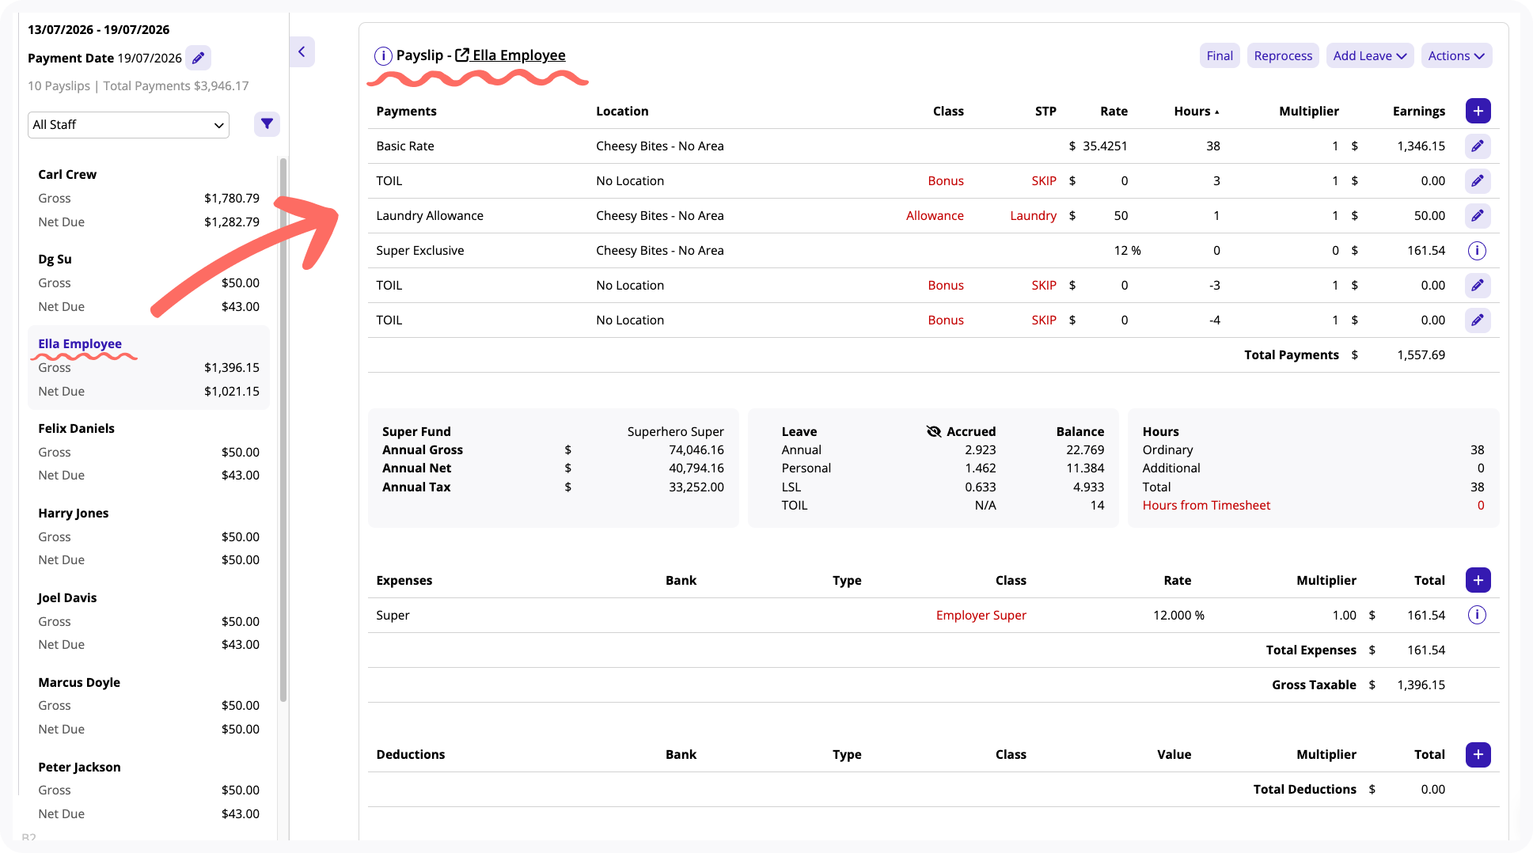The width and height of the screenshot is (1533, 853).
Task: Click the Employer Super class text
Action: (x=981, y=616)
